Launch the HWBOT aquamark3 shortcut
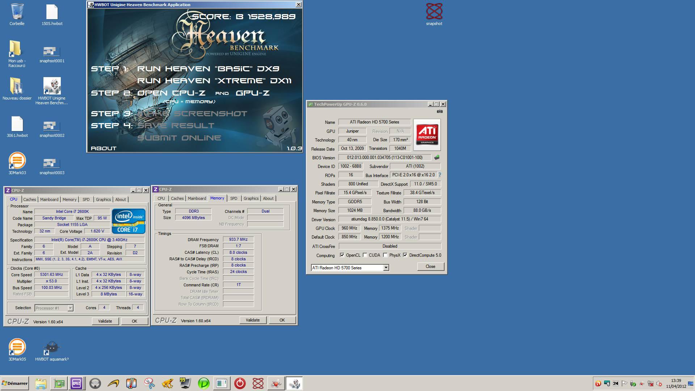 [x=52, y=350]
